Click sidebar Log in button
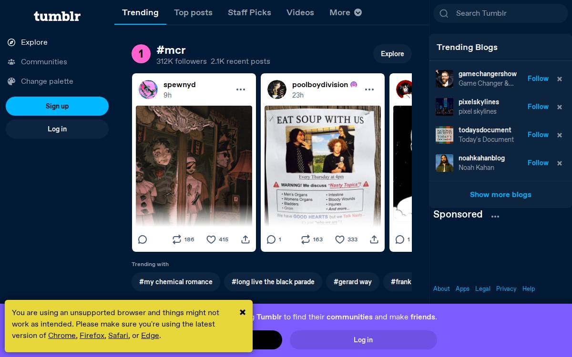Image resolution: width=572 pixels, height=357 pixels. click(x=57, y=129)
